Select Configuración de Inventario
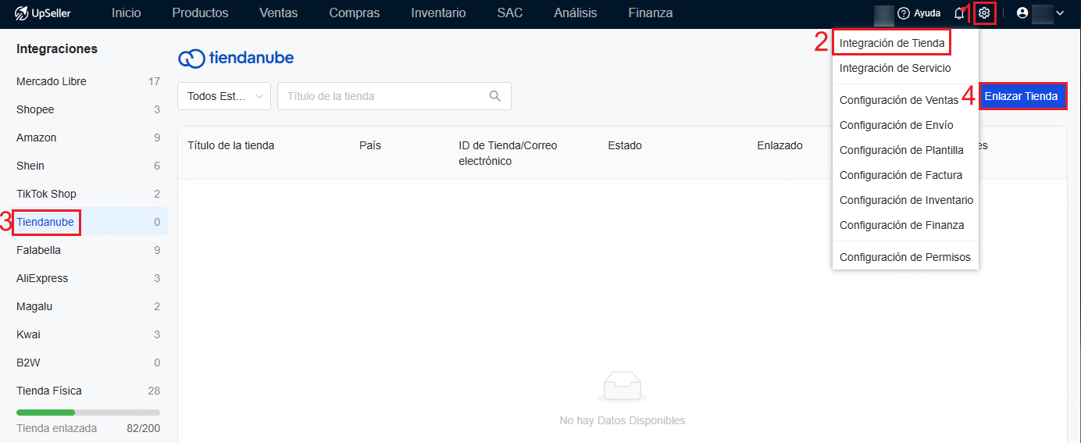 (x=906, y=200)
